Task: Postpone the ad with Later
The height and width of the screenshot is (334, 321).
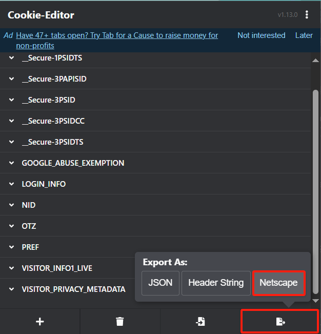Action: [x=304, y=35]
